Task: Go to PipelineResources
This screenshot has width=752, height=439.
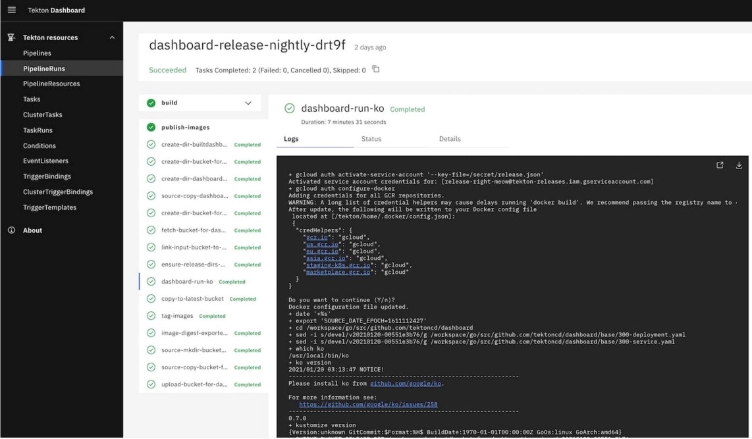Action: pos(51,84)
